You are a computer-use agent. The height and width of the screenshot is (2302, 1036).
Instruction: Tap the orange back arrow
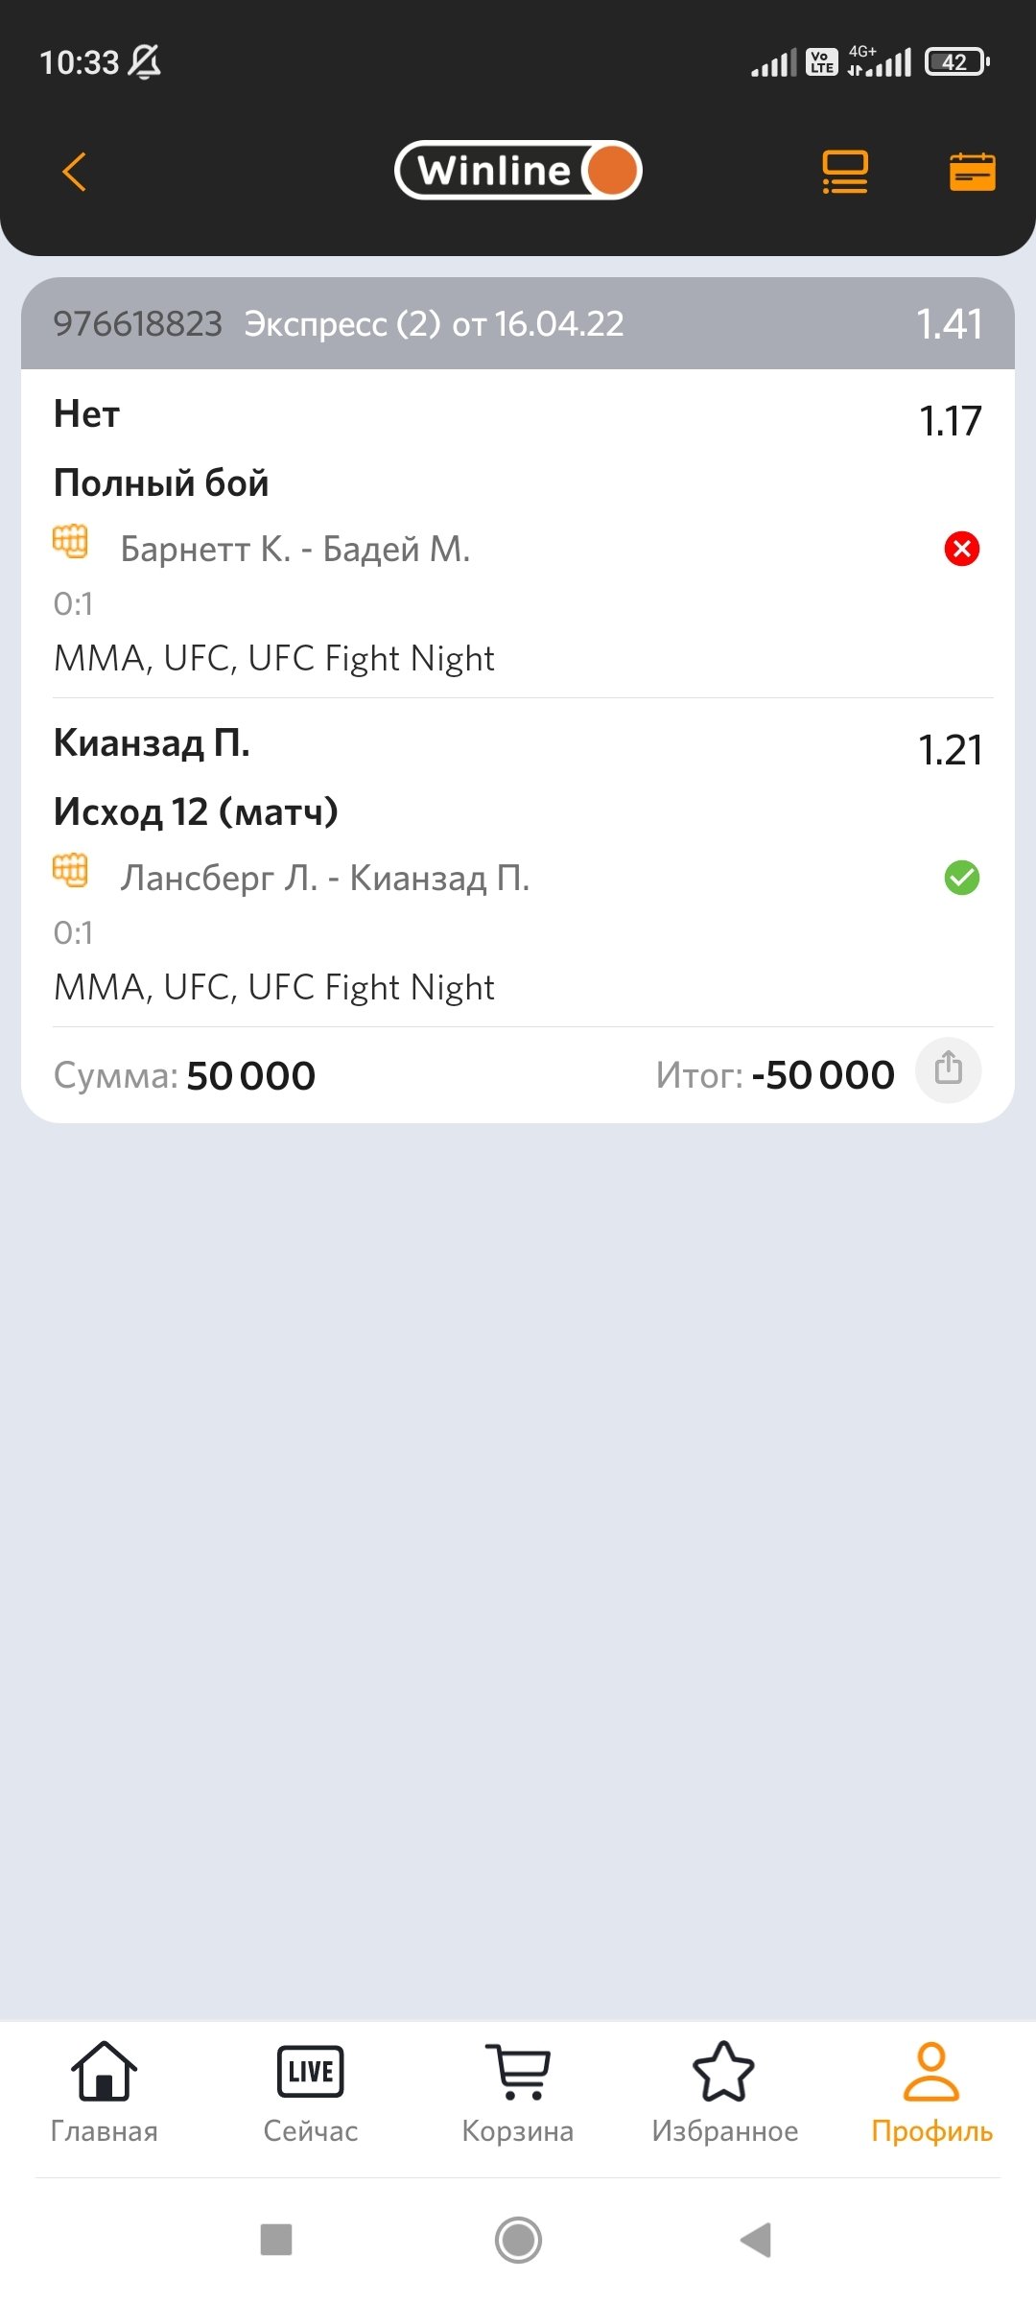pyautogui.click(x=75, y=173)
